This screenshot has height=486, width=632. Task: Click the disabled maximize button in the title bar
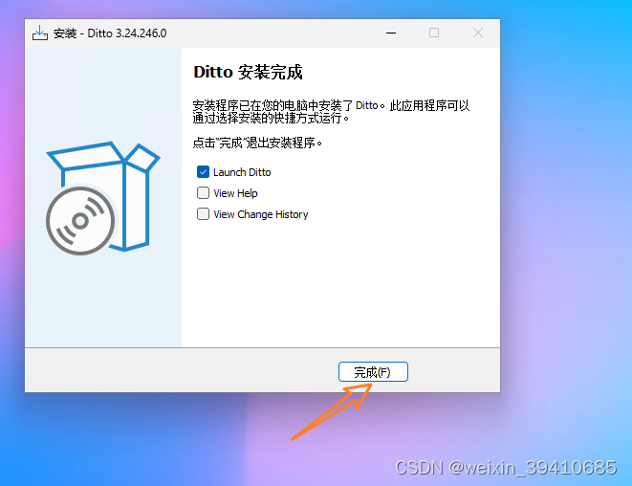(434, 33)
